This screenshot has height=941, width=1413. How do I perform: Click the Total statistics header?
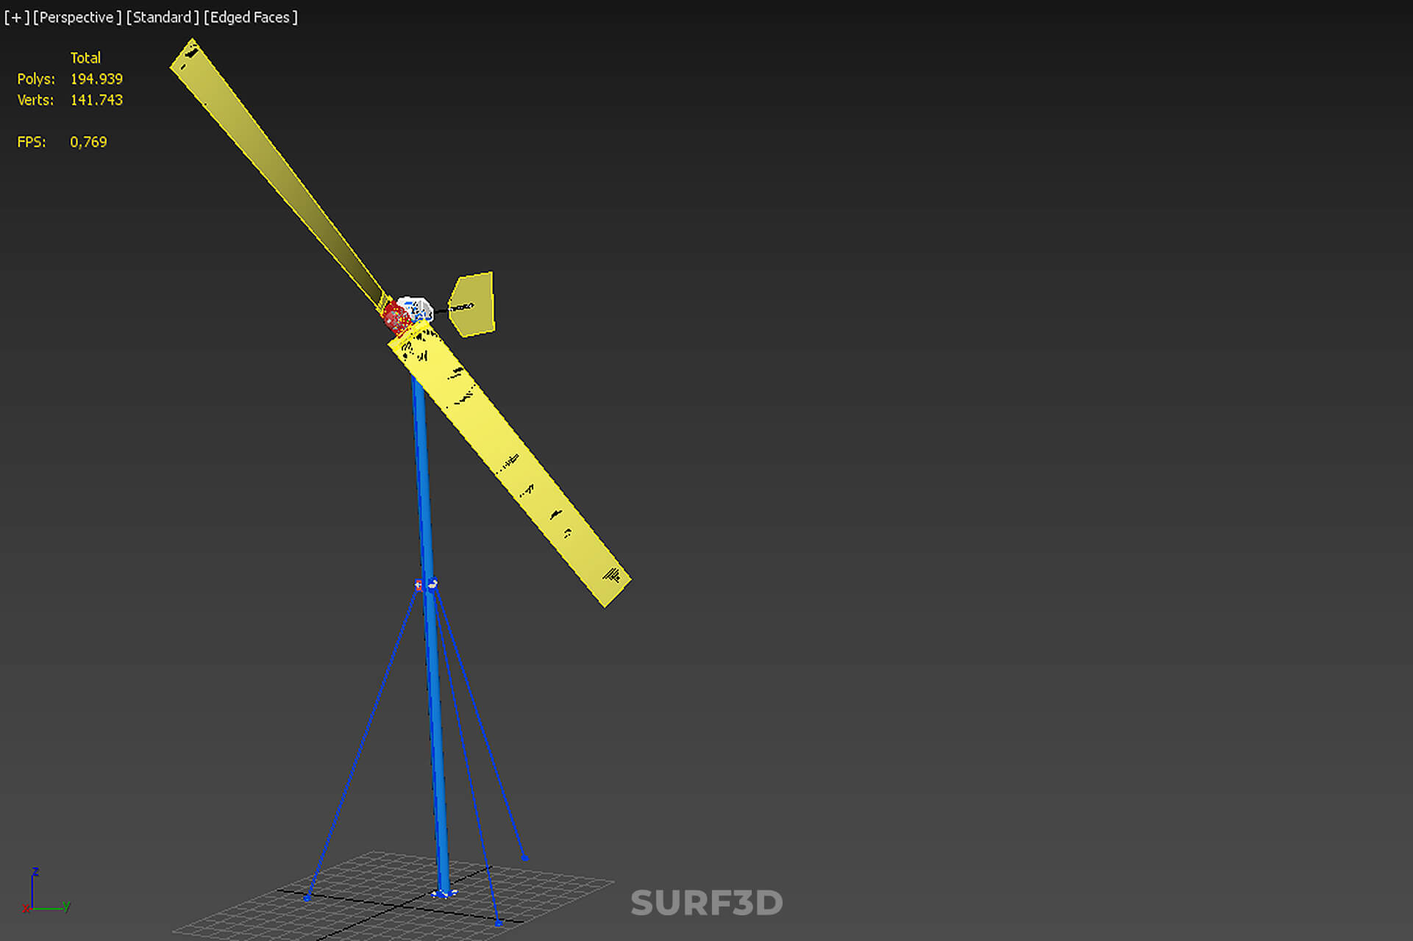tap(85, 57)
